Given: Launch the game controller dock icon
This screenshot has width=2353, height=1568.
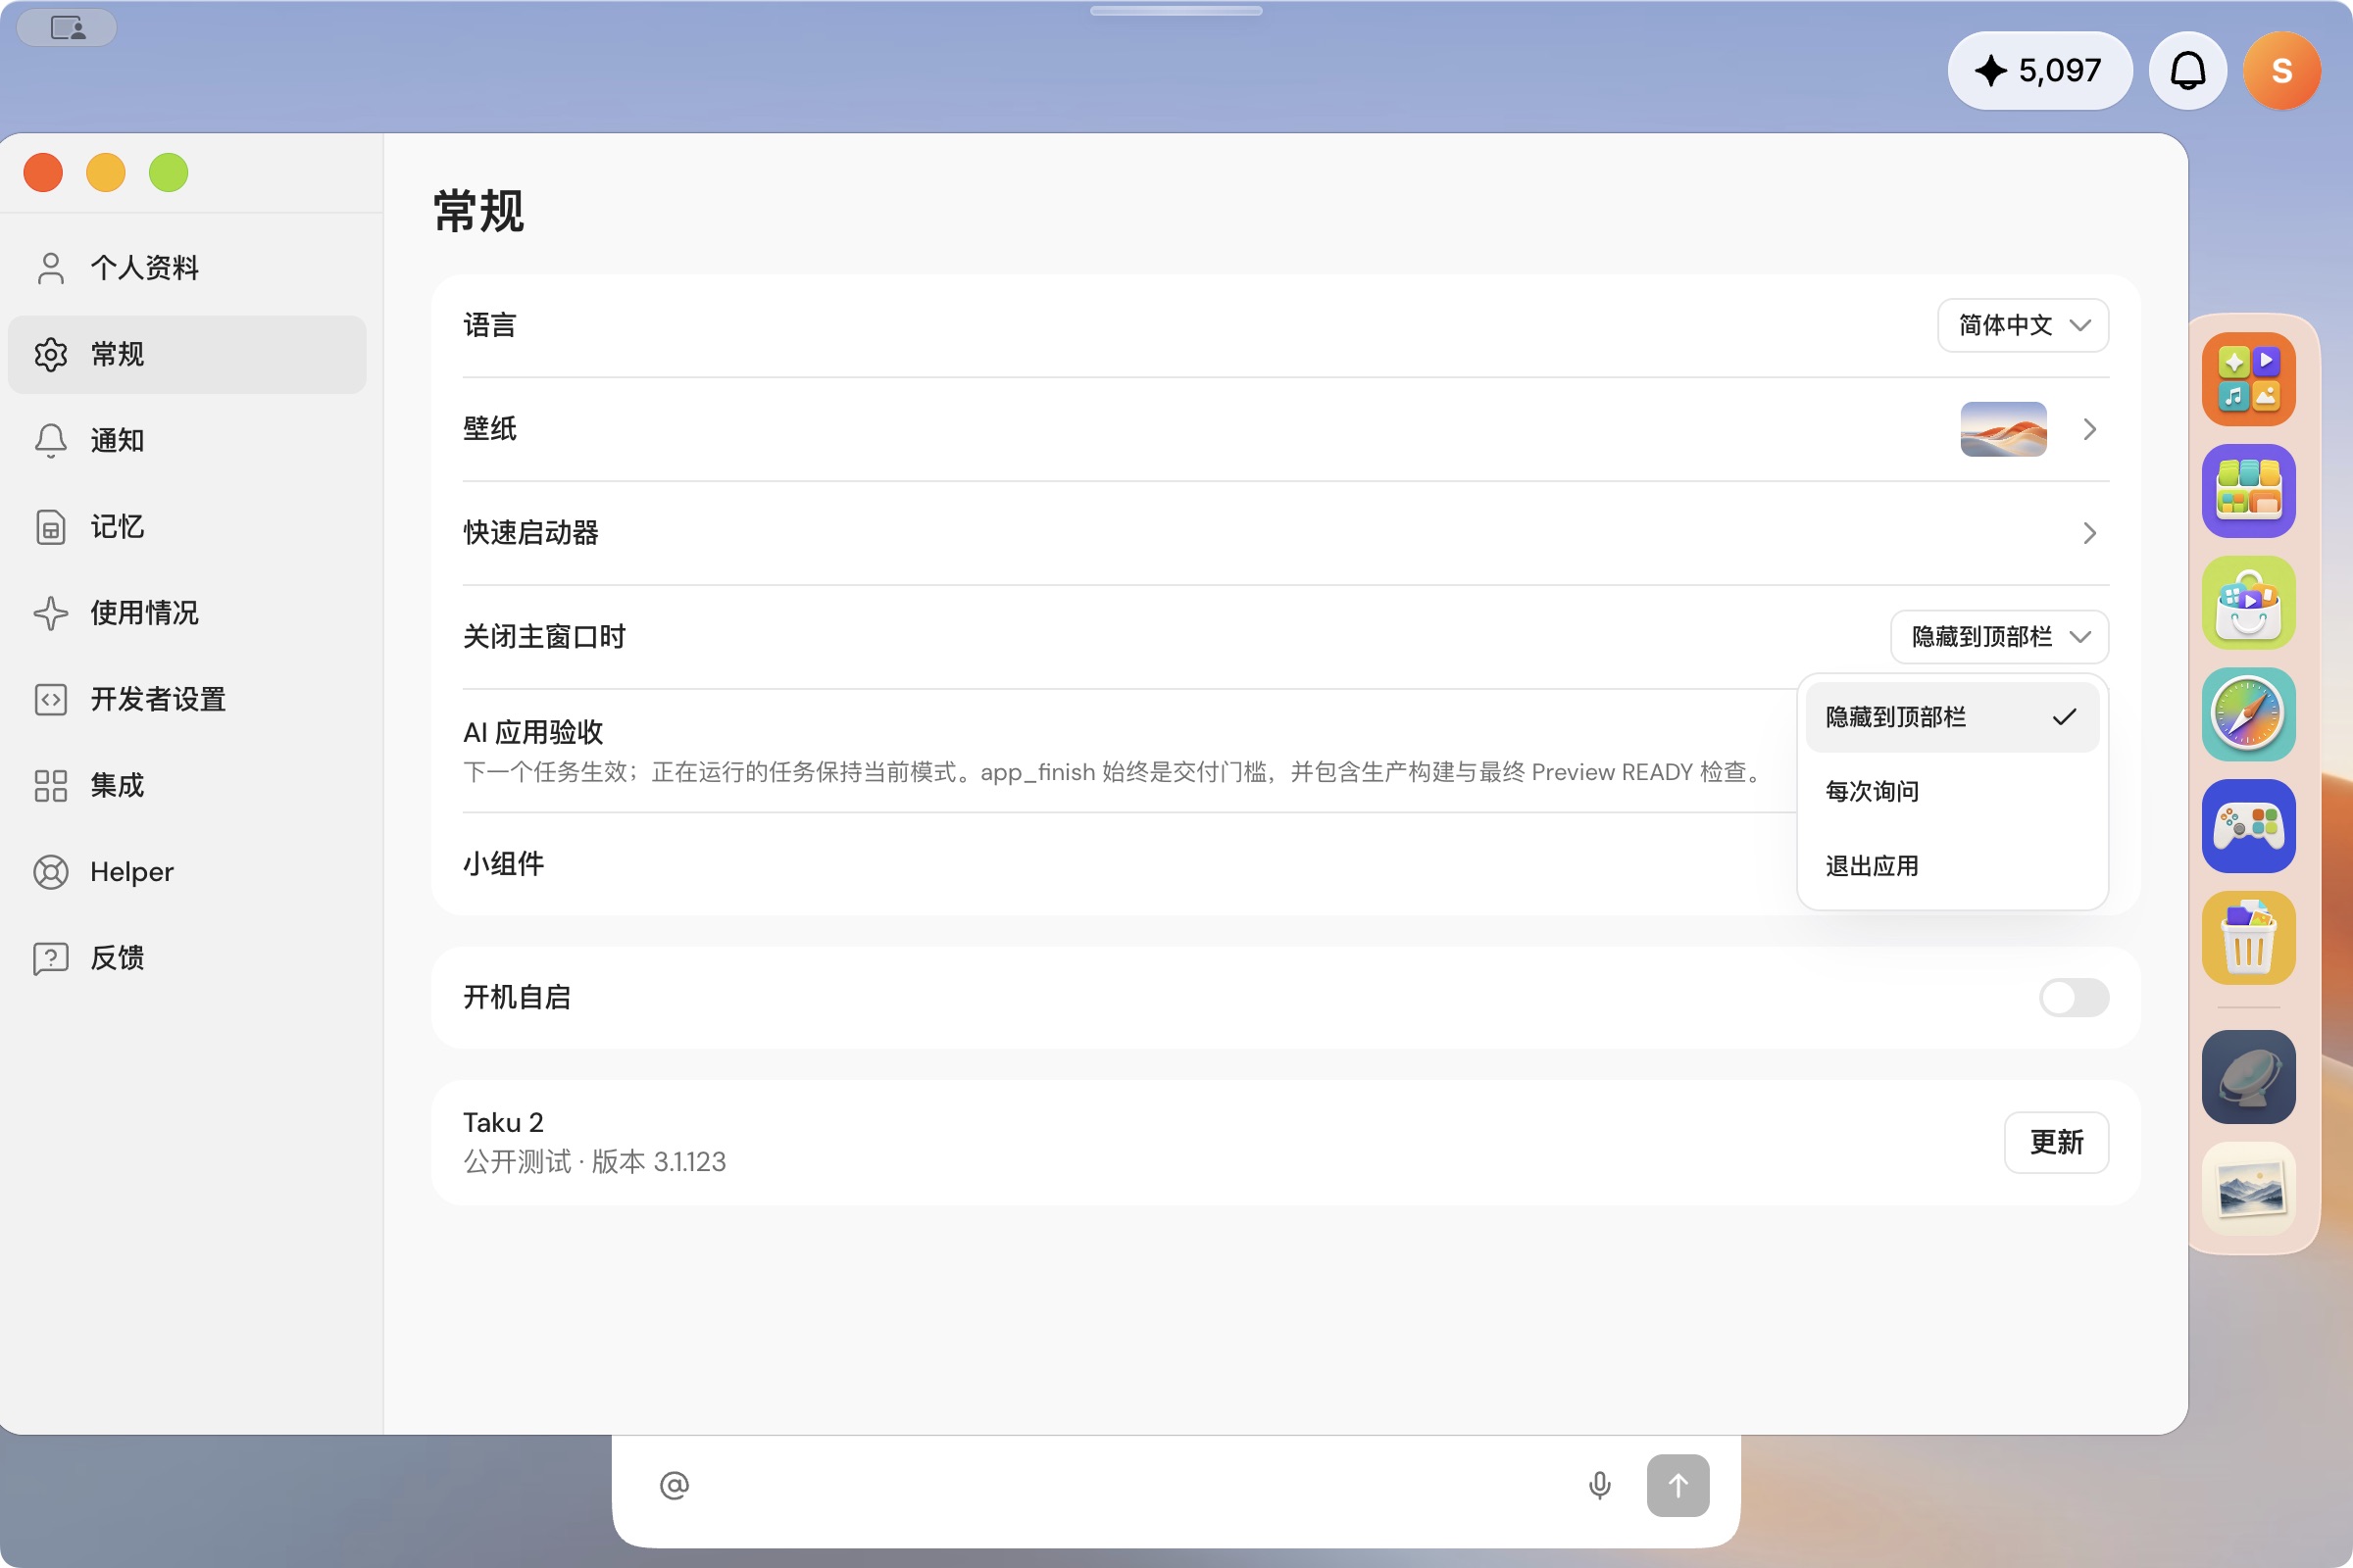Looking at the screenshot, I should click(x=2248, y=827).
